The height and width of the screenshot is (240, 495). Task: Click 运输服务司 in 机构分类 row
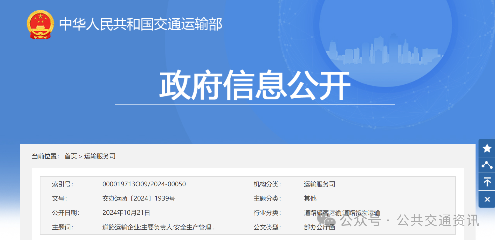(x=319, y=184)
